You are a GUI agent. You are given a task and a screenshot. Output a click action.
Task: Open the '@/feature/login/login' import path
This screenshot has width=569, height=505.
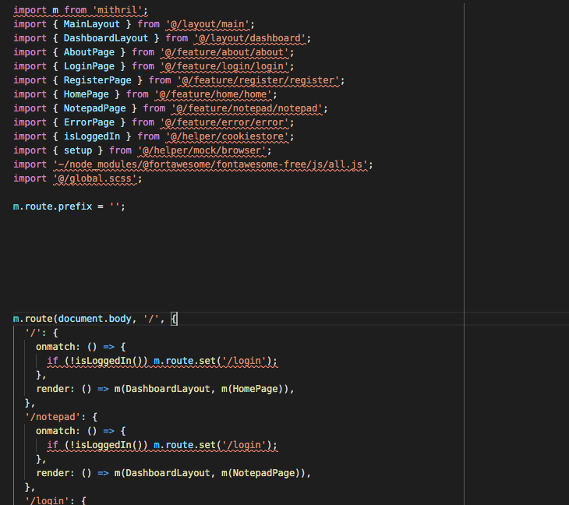(x=224, y=66)
